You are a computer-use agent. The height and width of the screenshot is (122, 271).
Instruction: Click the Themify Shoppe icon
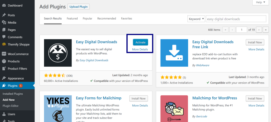pos(4,44)
